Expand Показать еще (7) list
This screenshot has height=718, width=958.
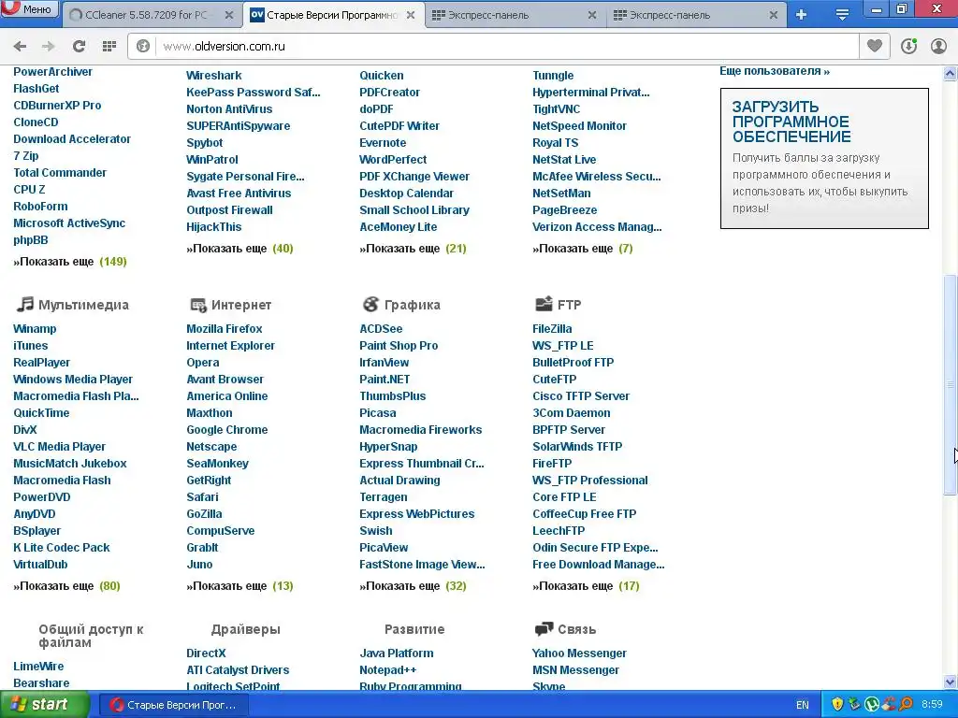click(x=582, y=249)
